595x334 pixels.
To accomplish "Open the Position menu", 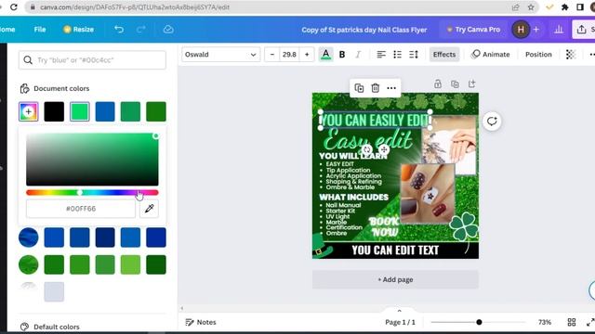I will (538, 55).
